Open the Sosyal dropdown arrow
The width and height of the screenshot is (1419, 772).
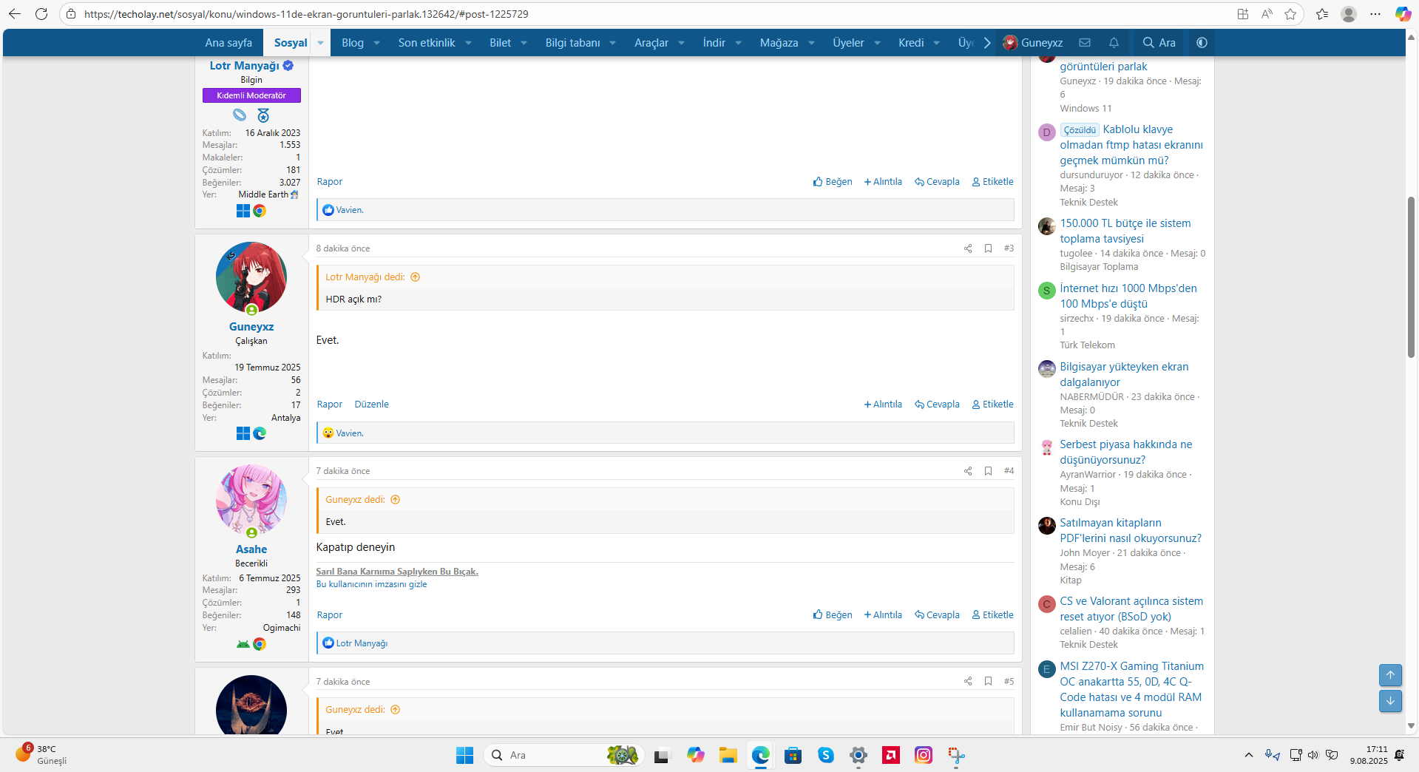click(320, 43)
